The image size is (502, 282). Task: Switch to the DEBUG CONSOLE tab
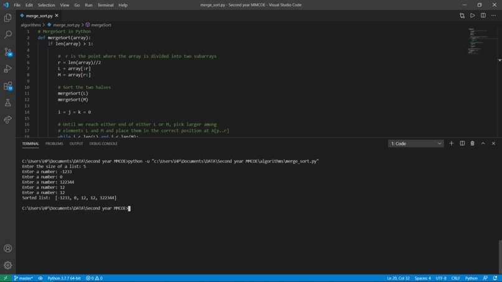click(103, 144)
